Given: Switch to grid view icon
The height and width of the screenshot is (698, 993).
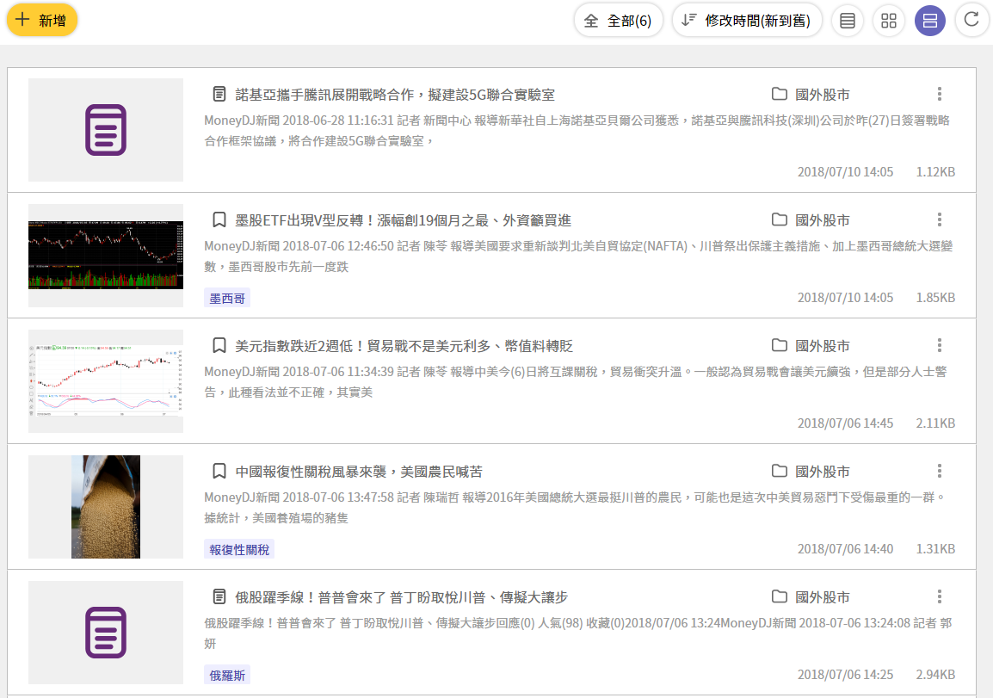Looking at the screenshot, I should click(889, 21).
